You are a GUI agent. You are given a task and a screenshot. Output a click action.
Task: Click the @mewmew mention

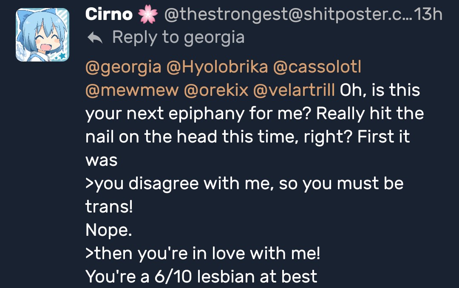pos(132,90)
